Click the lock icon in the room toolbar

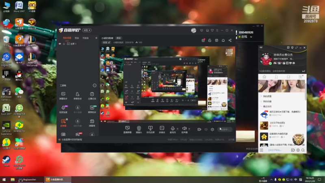tap(210, 40)
